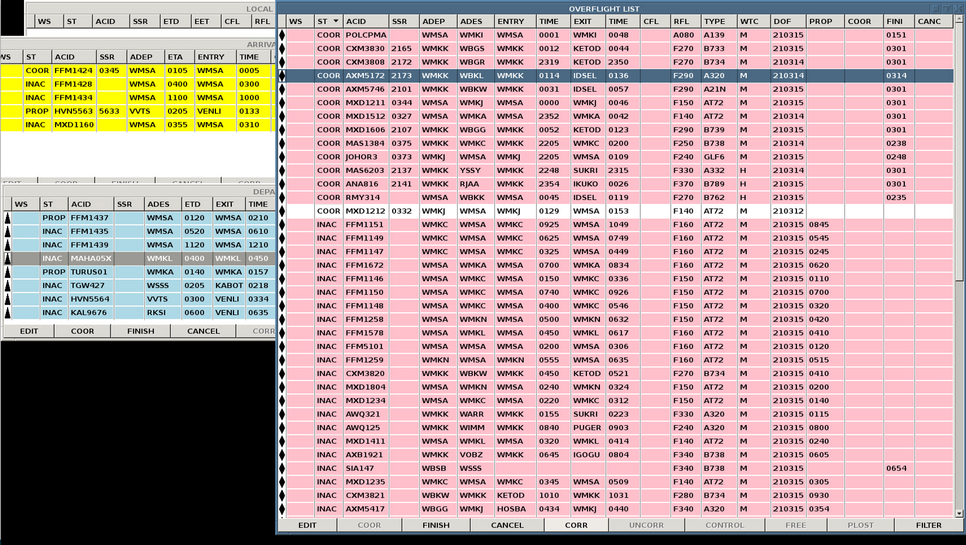Click FINISH in the overflight list bottom bar
Screen dimensions: 966x545
click(436, 525)
